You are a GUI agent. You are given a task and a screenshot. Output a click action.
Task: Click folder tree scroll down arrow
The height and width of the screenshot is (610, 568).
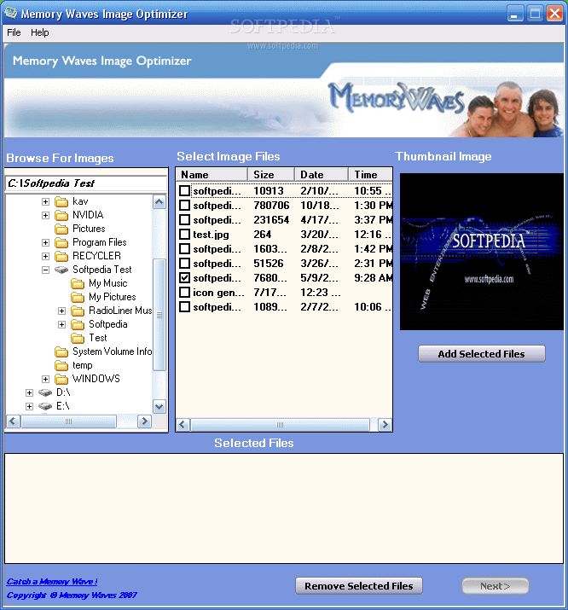159,407
